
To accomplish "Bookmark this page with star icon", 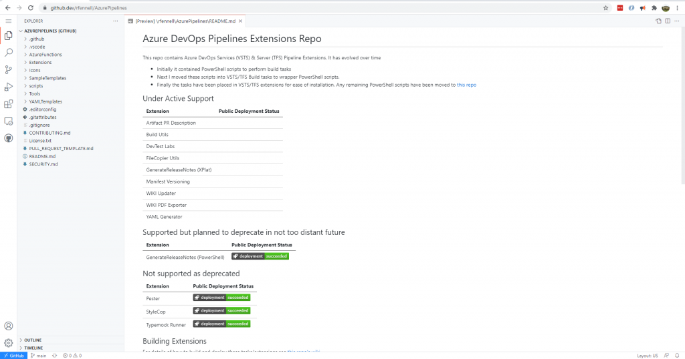I will point(605,8).
